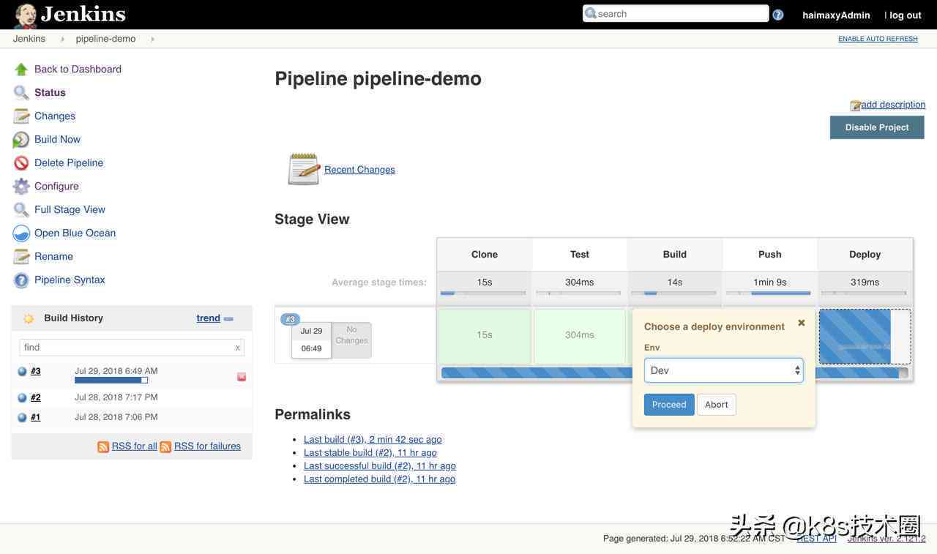Screen dimensions: 937x554
Task: Cancel build #3 with red stop icon
Action: (242, 377)
